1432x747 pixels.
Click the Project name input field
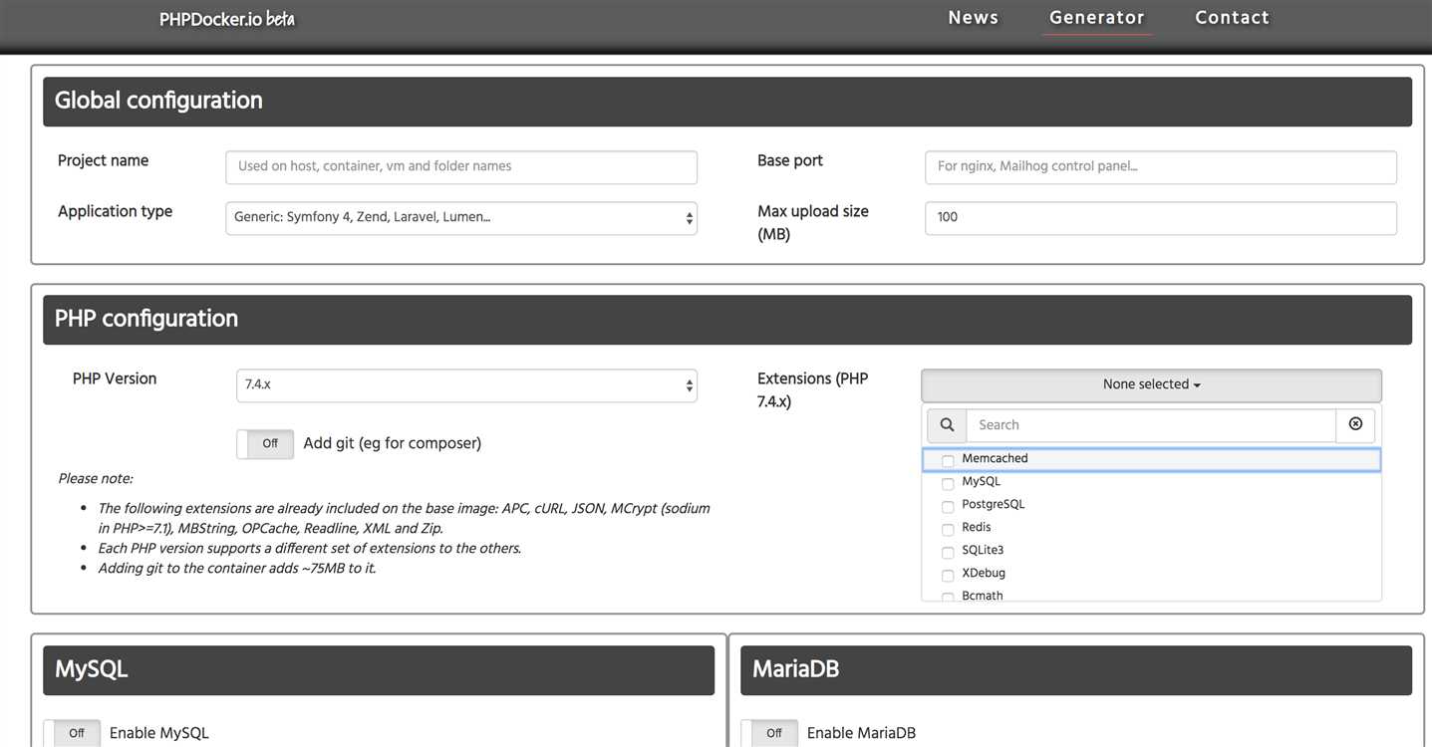point(461,167)
